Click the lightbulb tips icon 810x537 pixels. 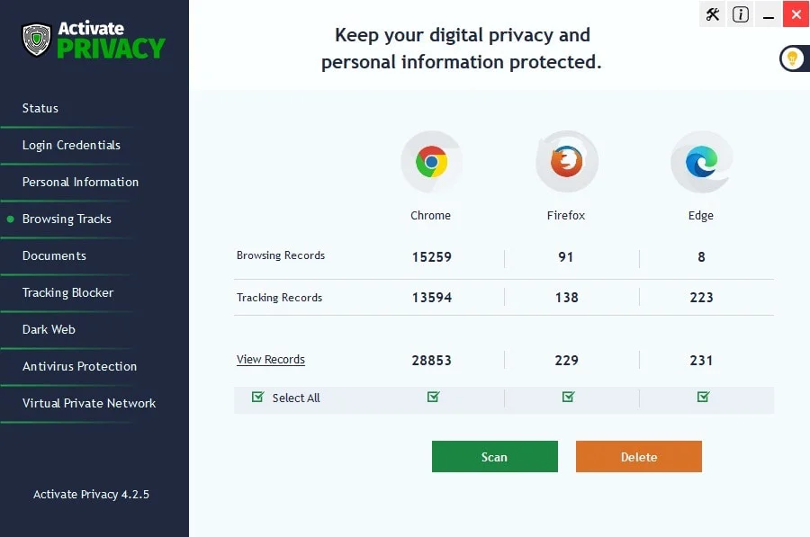tap(793, 58)
